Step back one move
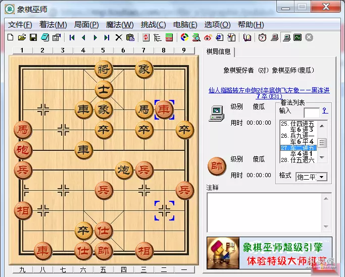The width and height of the screenshot is (345, 277). click(84, 37)
